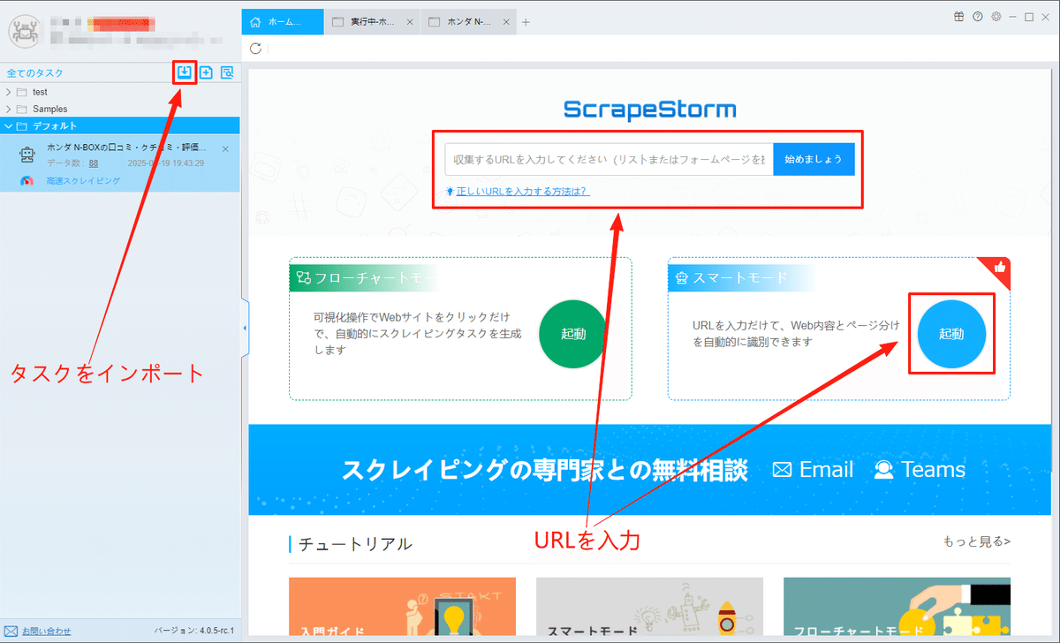Add a new tab with plus

[526, 22]
